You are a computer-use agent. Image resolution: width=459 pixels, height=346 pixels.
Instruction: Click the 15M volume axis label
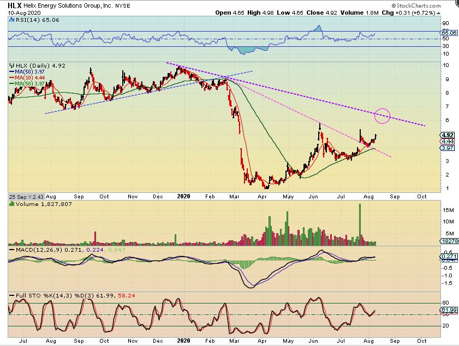(x=448, y=210)
